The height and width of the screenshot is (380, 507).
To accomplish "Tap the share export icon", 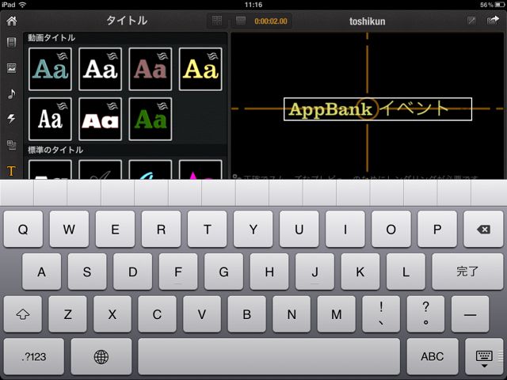I will point(493,21).
